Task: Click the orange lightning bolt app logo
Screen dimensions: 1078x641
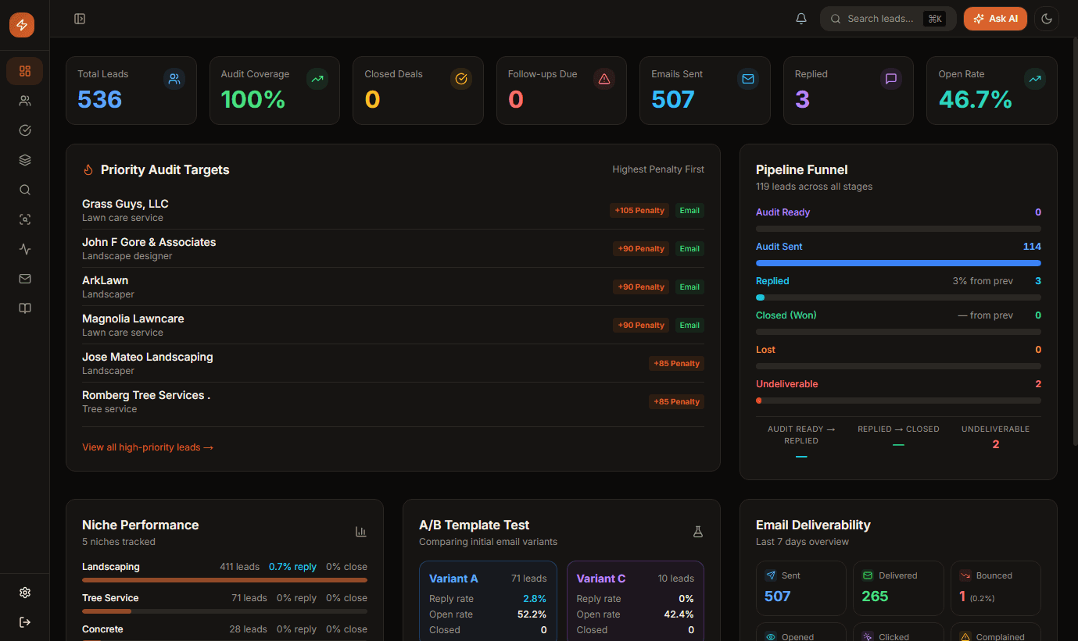Action: pyautogui.click(x=22, y=25)
